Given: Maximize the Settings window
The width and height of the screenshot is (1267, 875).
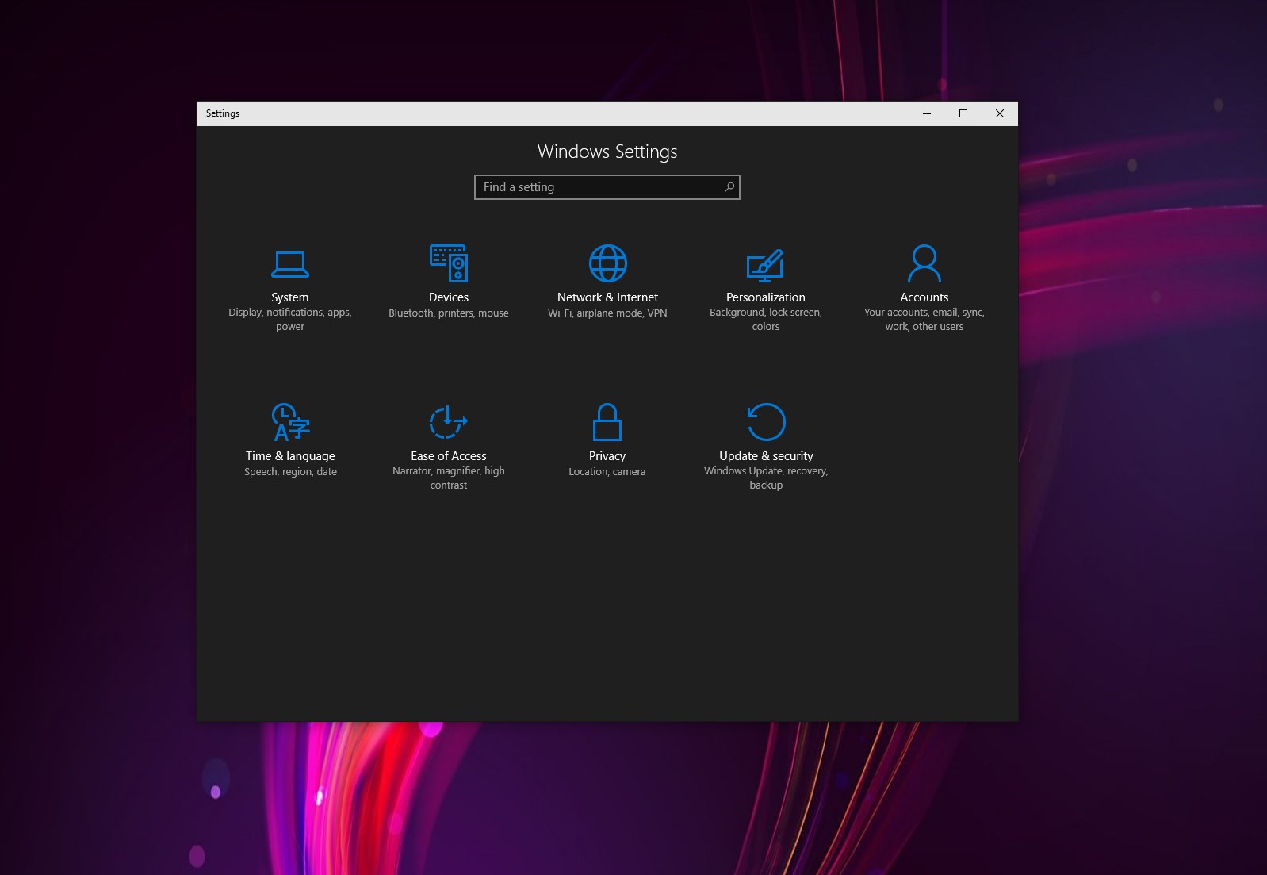Looking at the screenshot, I should click(x=963, y=113).
